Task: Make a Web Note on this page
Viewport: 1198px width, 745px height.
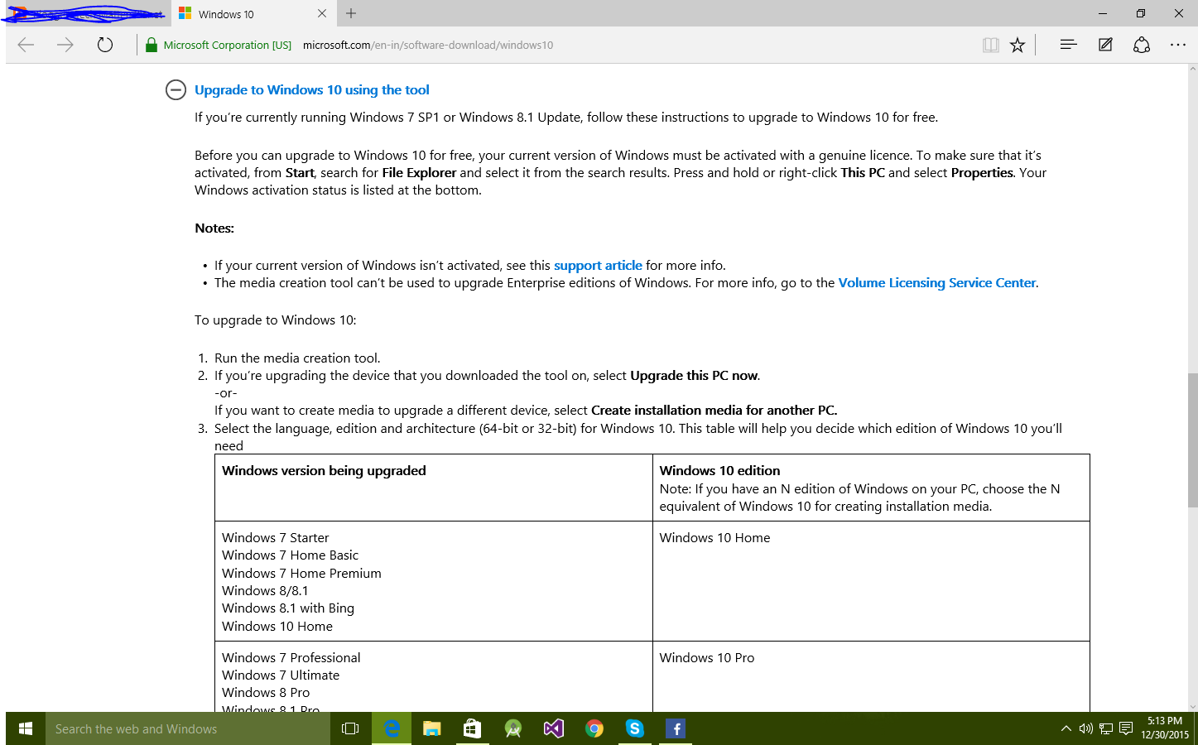Action: pyautogui.click(x=1105, y=45)
